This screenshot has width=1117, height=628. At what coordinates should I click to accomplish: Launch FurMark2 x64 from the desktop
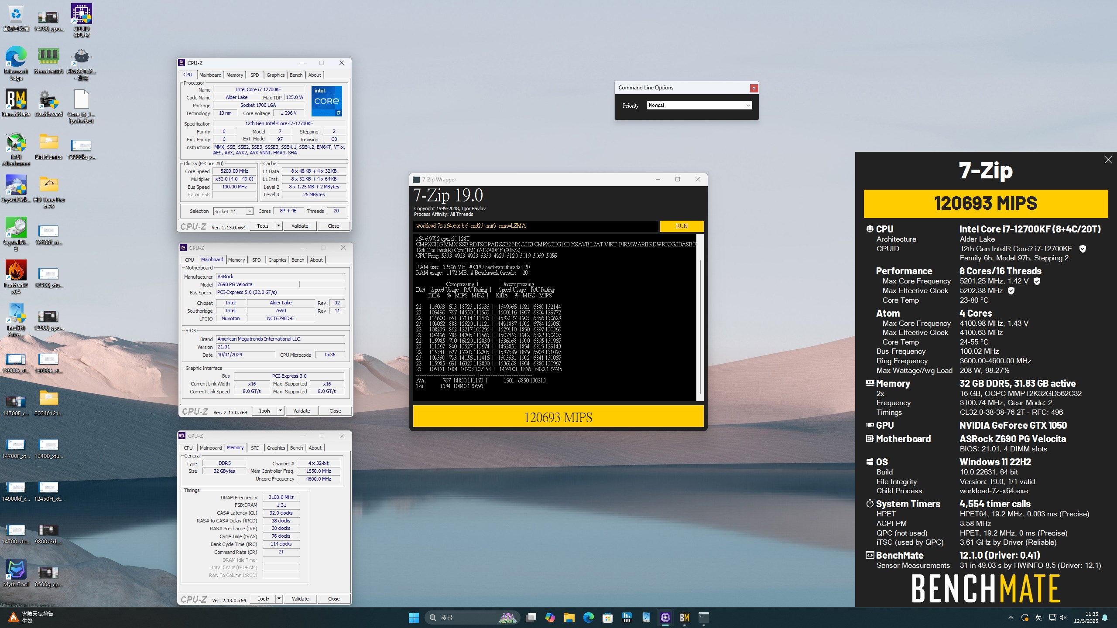(x=16, y=277)
